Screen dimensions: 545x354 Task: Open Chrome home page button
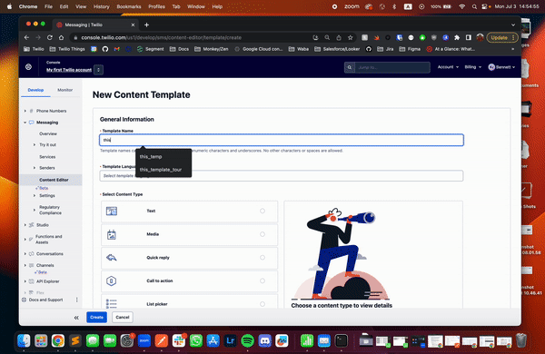[x=61, y=37]
